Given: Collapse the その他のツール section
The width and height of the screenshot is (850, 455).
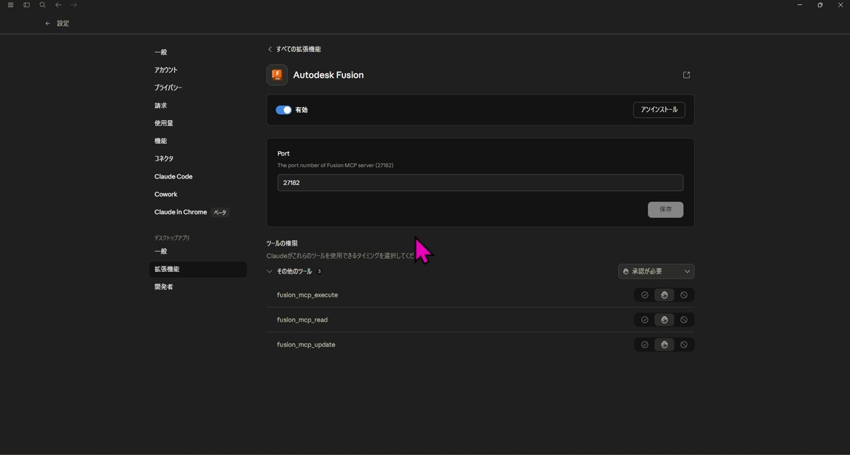Looking at the screenshot, I should (270, 271).
